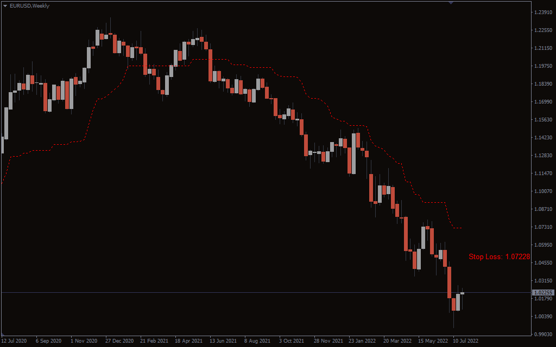The image size is (556, 347).
Task: Click the current price tag 1.02255
Action: tap(543, 293)
